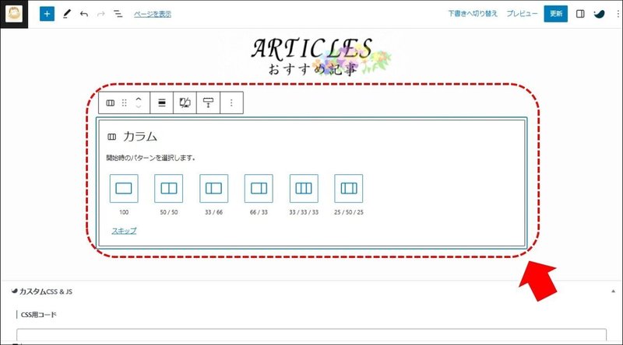Choose the 50 / 50 column layout
The width and height of the screenshot is (623, 345).
pyautogui.click(x=169, y=188)
